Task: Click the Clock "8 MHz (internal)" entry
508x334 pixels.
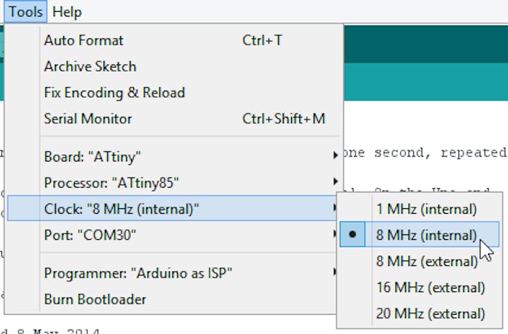Action: coord(122,209)
